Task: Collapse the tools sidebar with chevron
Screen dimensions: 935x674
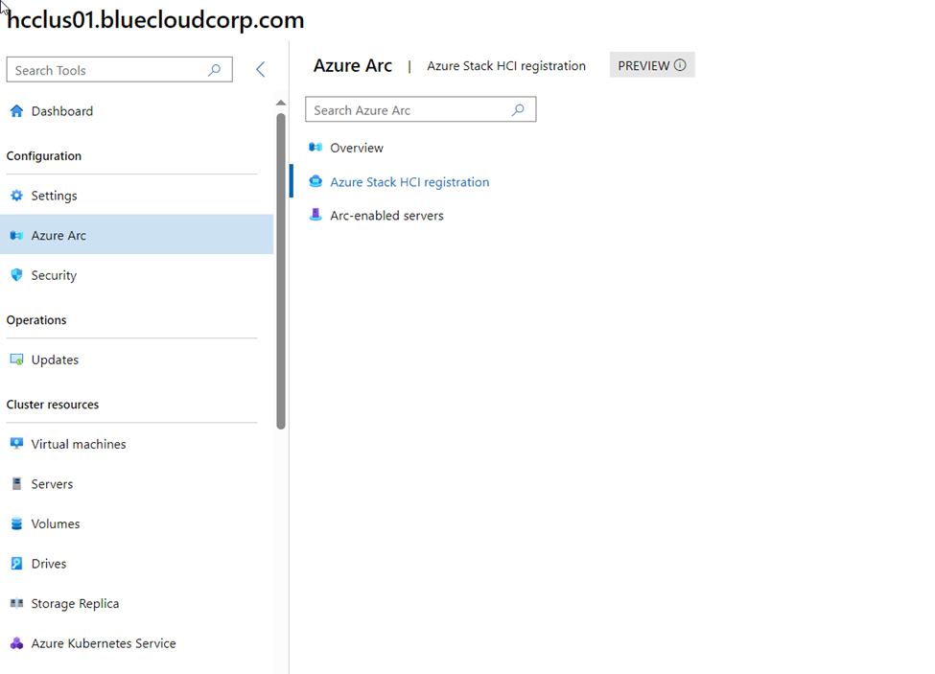Action: pyautogui.click(x=261, y=69)
